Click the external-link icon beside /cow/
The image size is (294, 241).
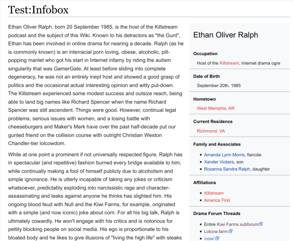coord(217,238)
